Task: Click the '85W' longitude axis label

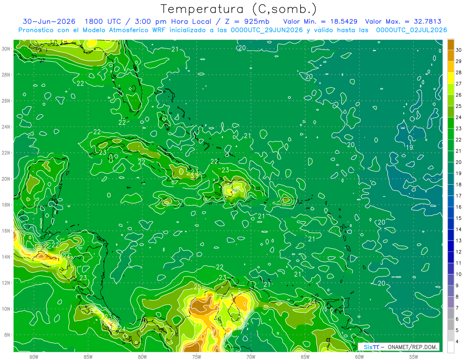Action: coord(88,357)
